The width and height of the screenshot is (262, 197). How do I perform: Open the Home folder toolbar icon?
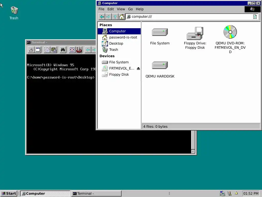click(x=122, y=17)
